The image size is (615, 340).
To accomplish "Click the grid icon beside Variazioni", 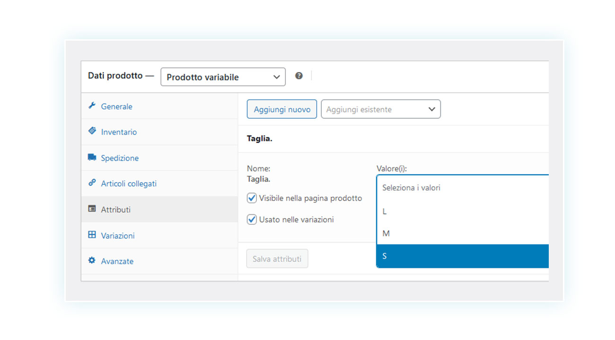I will [92, 235].
